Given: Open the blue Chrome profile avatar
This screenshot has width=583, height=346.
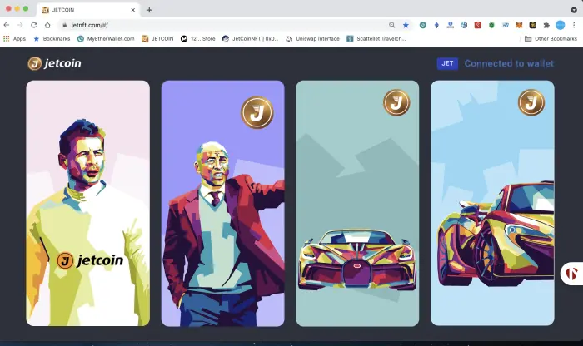Looking at the screenshot, I should point(560,25).
